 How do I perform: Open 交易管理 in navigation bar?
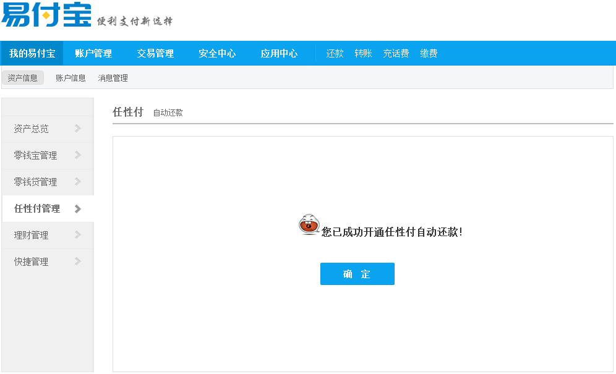pyautogui.click(x=155, y=53)
